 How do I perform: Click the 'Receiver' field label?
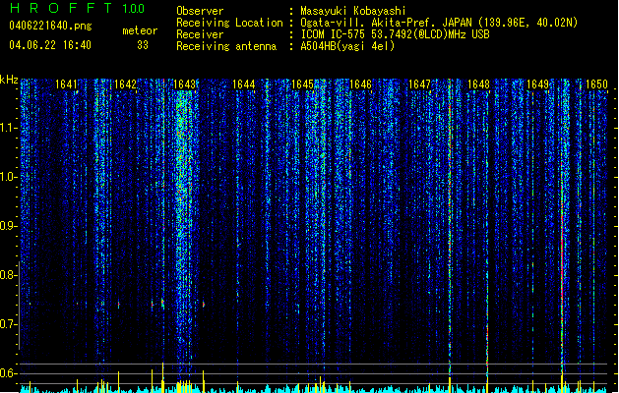pyautogui.click(x=200, y=34)
